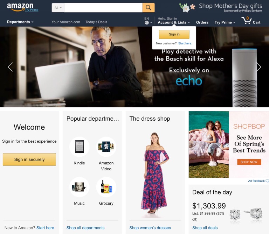Open the Grocery department icon

[106, 187]
